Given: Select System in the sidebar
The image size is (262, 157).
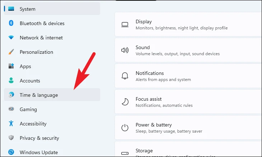Looking at the screenshot, I should point(52,9).
